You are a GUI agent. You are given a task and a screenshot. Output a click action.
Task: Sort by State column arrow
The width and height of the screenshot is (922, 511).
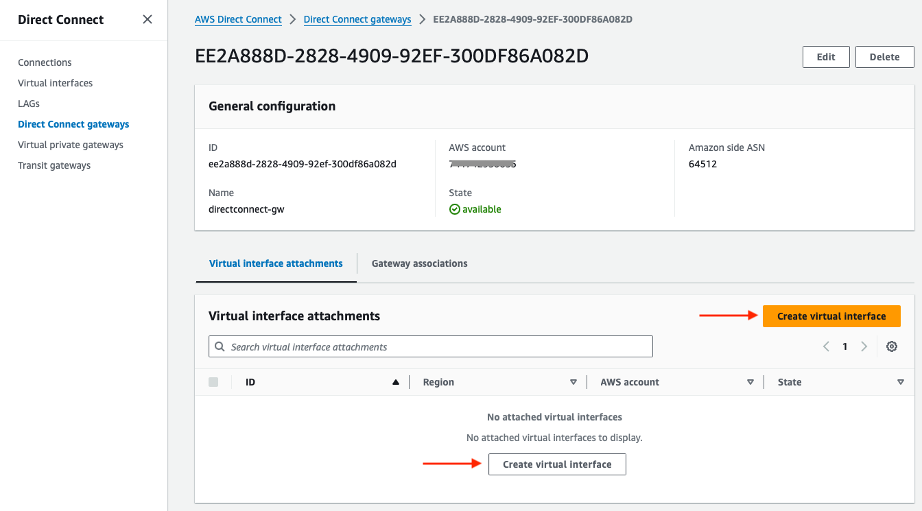[x=901, y=382]
